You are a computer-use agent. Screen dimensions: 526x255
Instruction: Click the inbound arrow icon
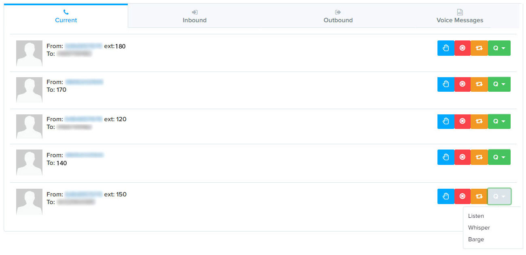(x=194, y=12)
